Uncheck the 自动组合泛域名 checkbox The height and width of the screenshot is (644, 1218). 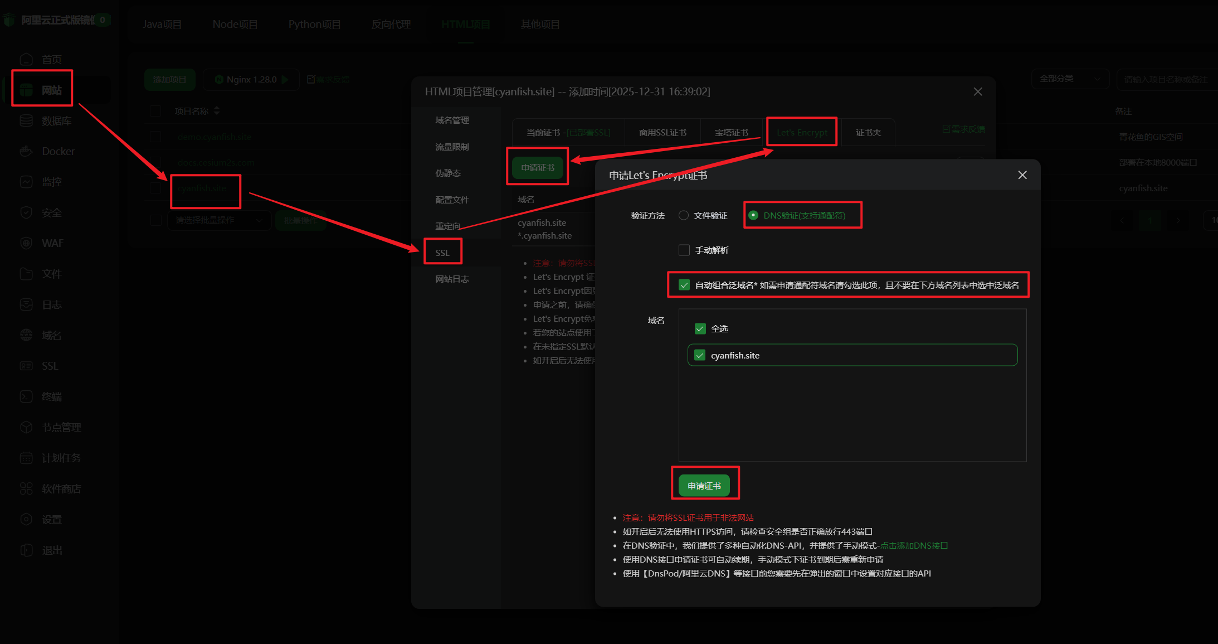coord(684,285)
